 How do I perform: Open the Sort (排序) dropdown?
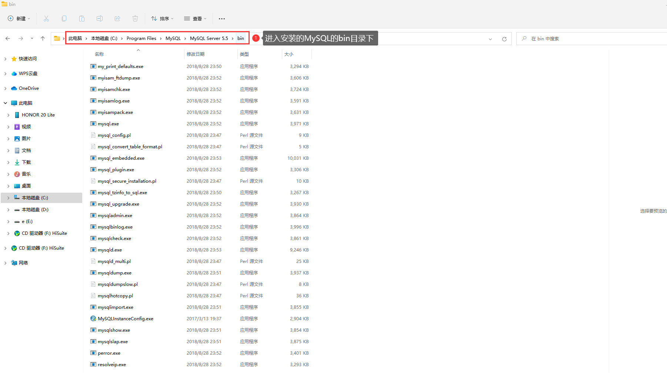click(x=162, y=18)
